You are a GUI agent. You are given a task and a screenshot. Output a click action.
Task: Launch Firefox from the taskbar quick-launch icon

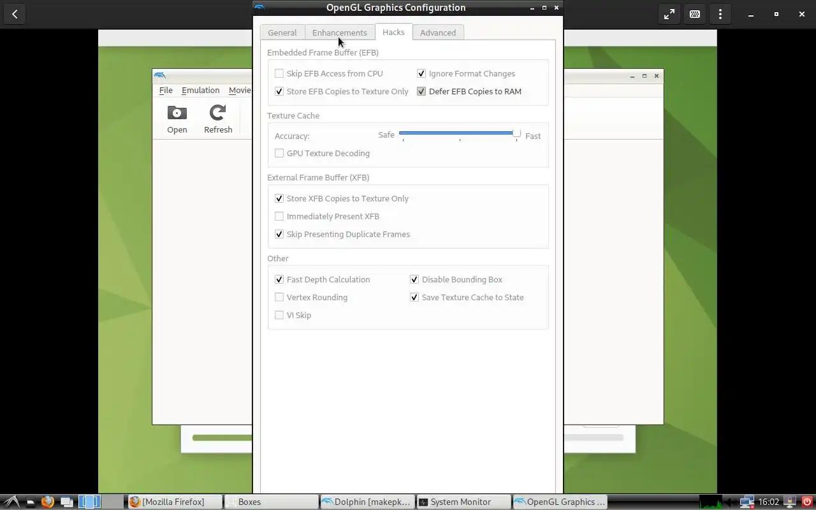pos(48,502)
